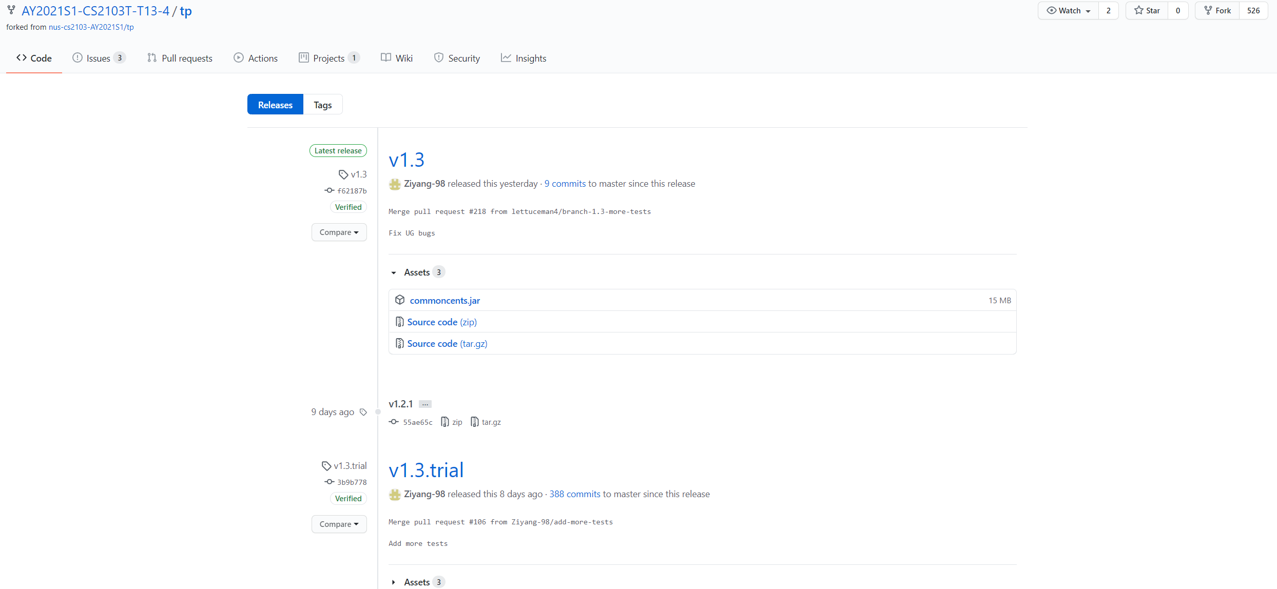Screen dimensions: 1277x589
Task: Click the Verified badge under 3b9b778
Action: 348,498
